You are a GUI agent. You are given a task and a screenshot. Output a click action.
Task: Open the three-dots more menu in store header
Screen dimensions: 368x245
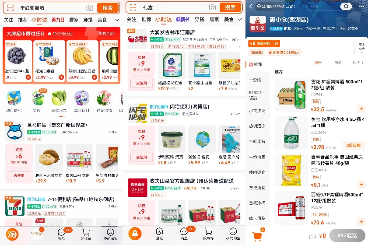361,7
